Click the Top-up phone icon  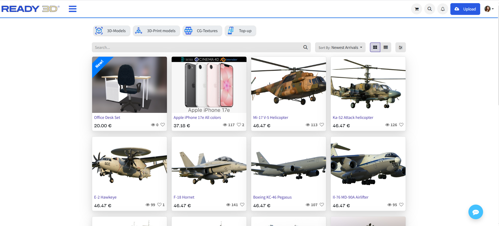(x=231, y=31)
